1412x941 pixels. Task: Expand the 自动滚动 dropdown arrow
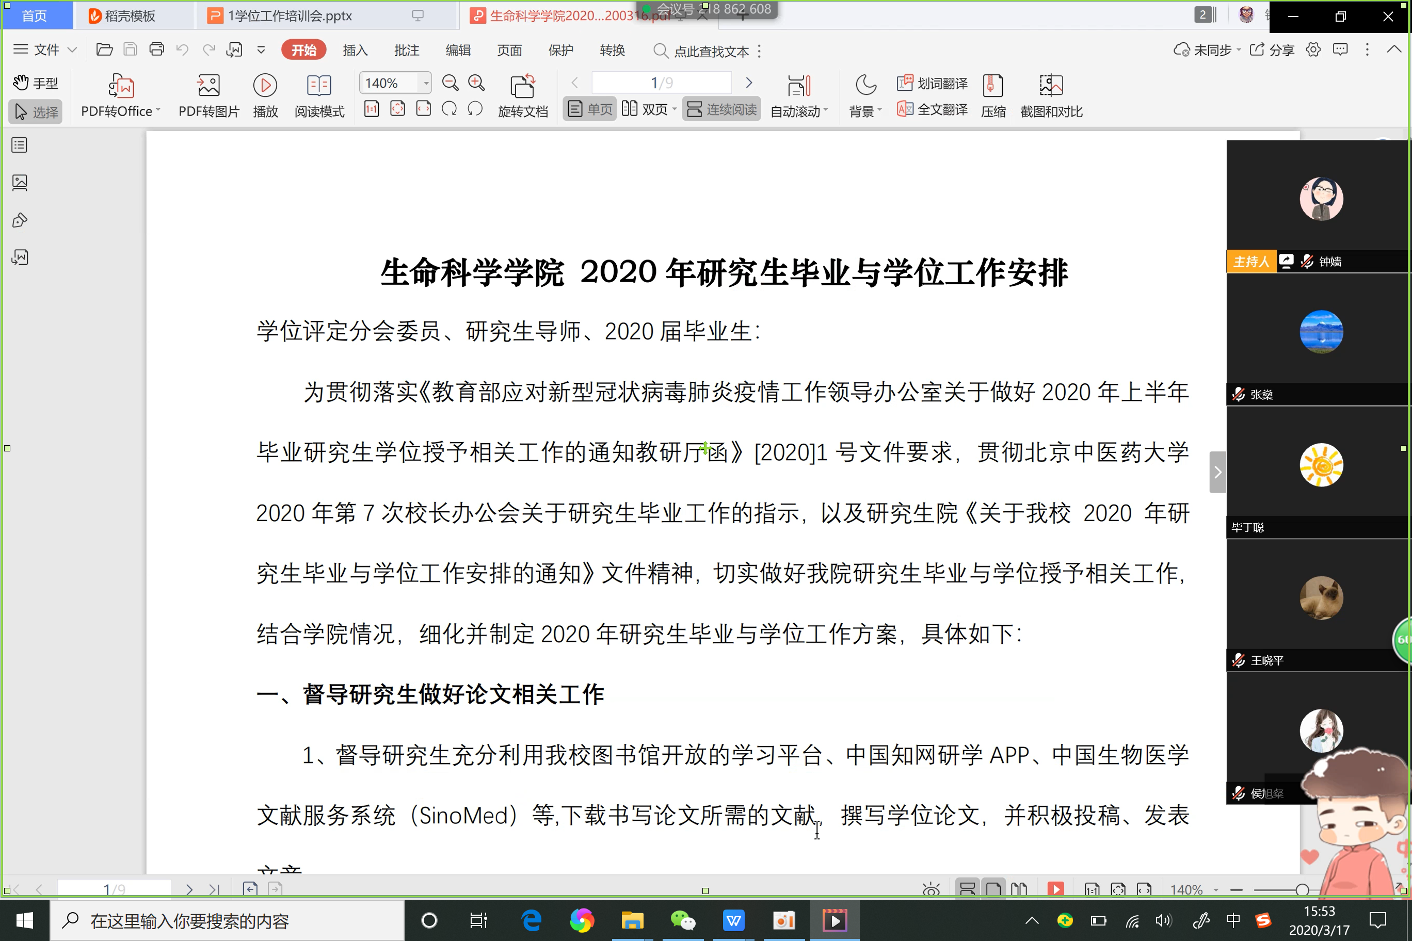827,110
